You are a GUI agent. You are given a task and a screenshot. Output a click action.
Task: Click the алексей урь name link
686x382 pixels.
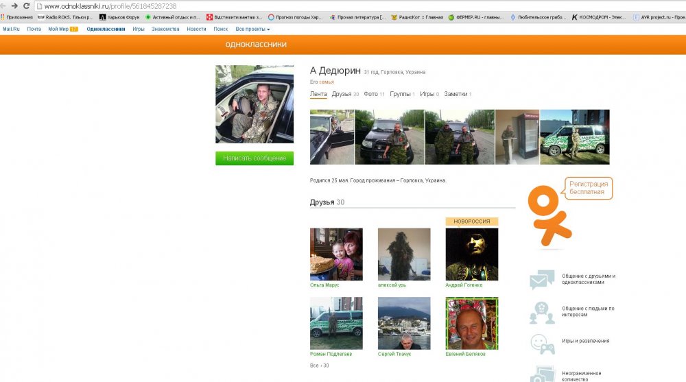(x=392, y=285)
